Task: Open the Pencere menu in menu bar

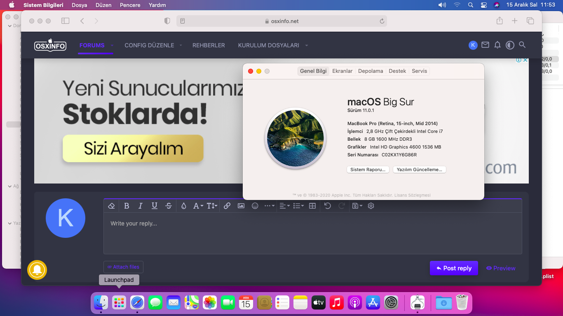Action: point(130,5)
